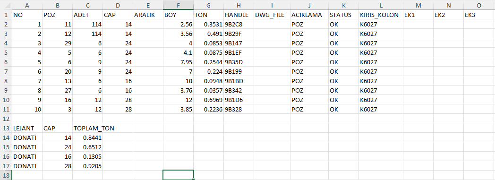Viewport: 495px width, 180px height.
Task: Select handle cell 9B35D
Action: 239,62
